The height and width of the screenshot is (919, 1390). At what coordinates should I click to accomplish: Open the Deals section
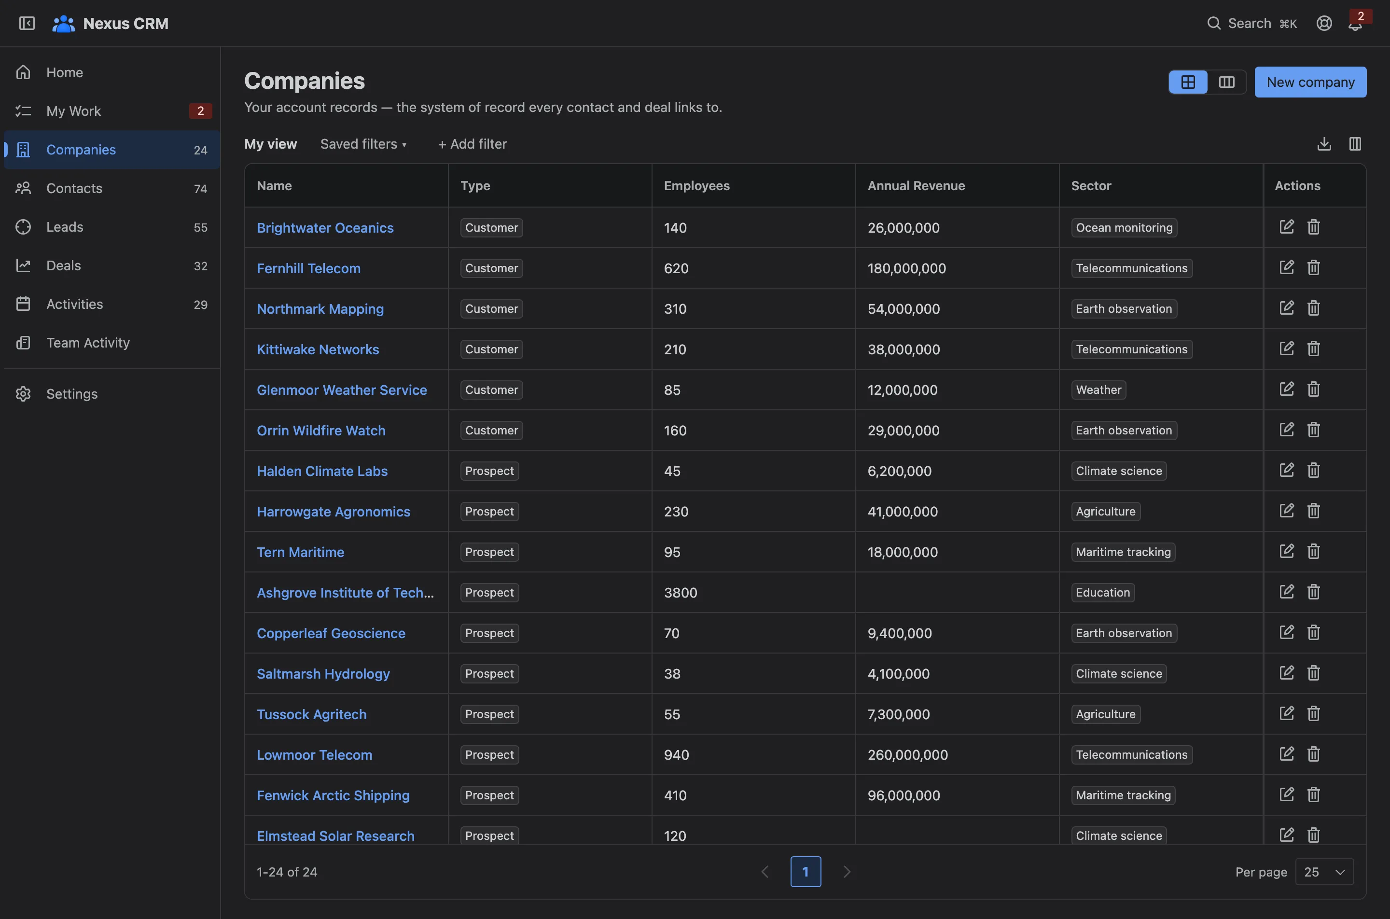click(111, 265)
